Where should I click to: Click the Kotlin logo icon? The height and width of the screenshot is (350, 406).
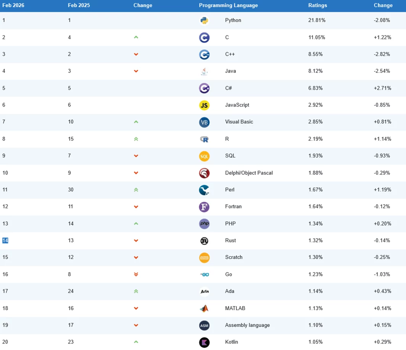(x=204, y=342)
